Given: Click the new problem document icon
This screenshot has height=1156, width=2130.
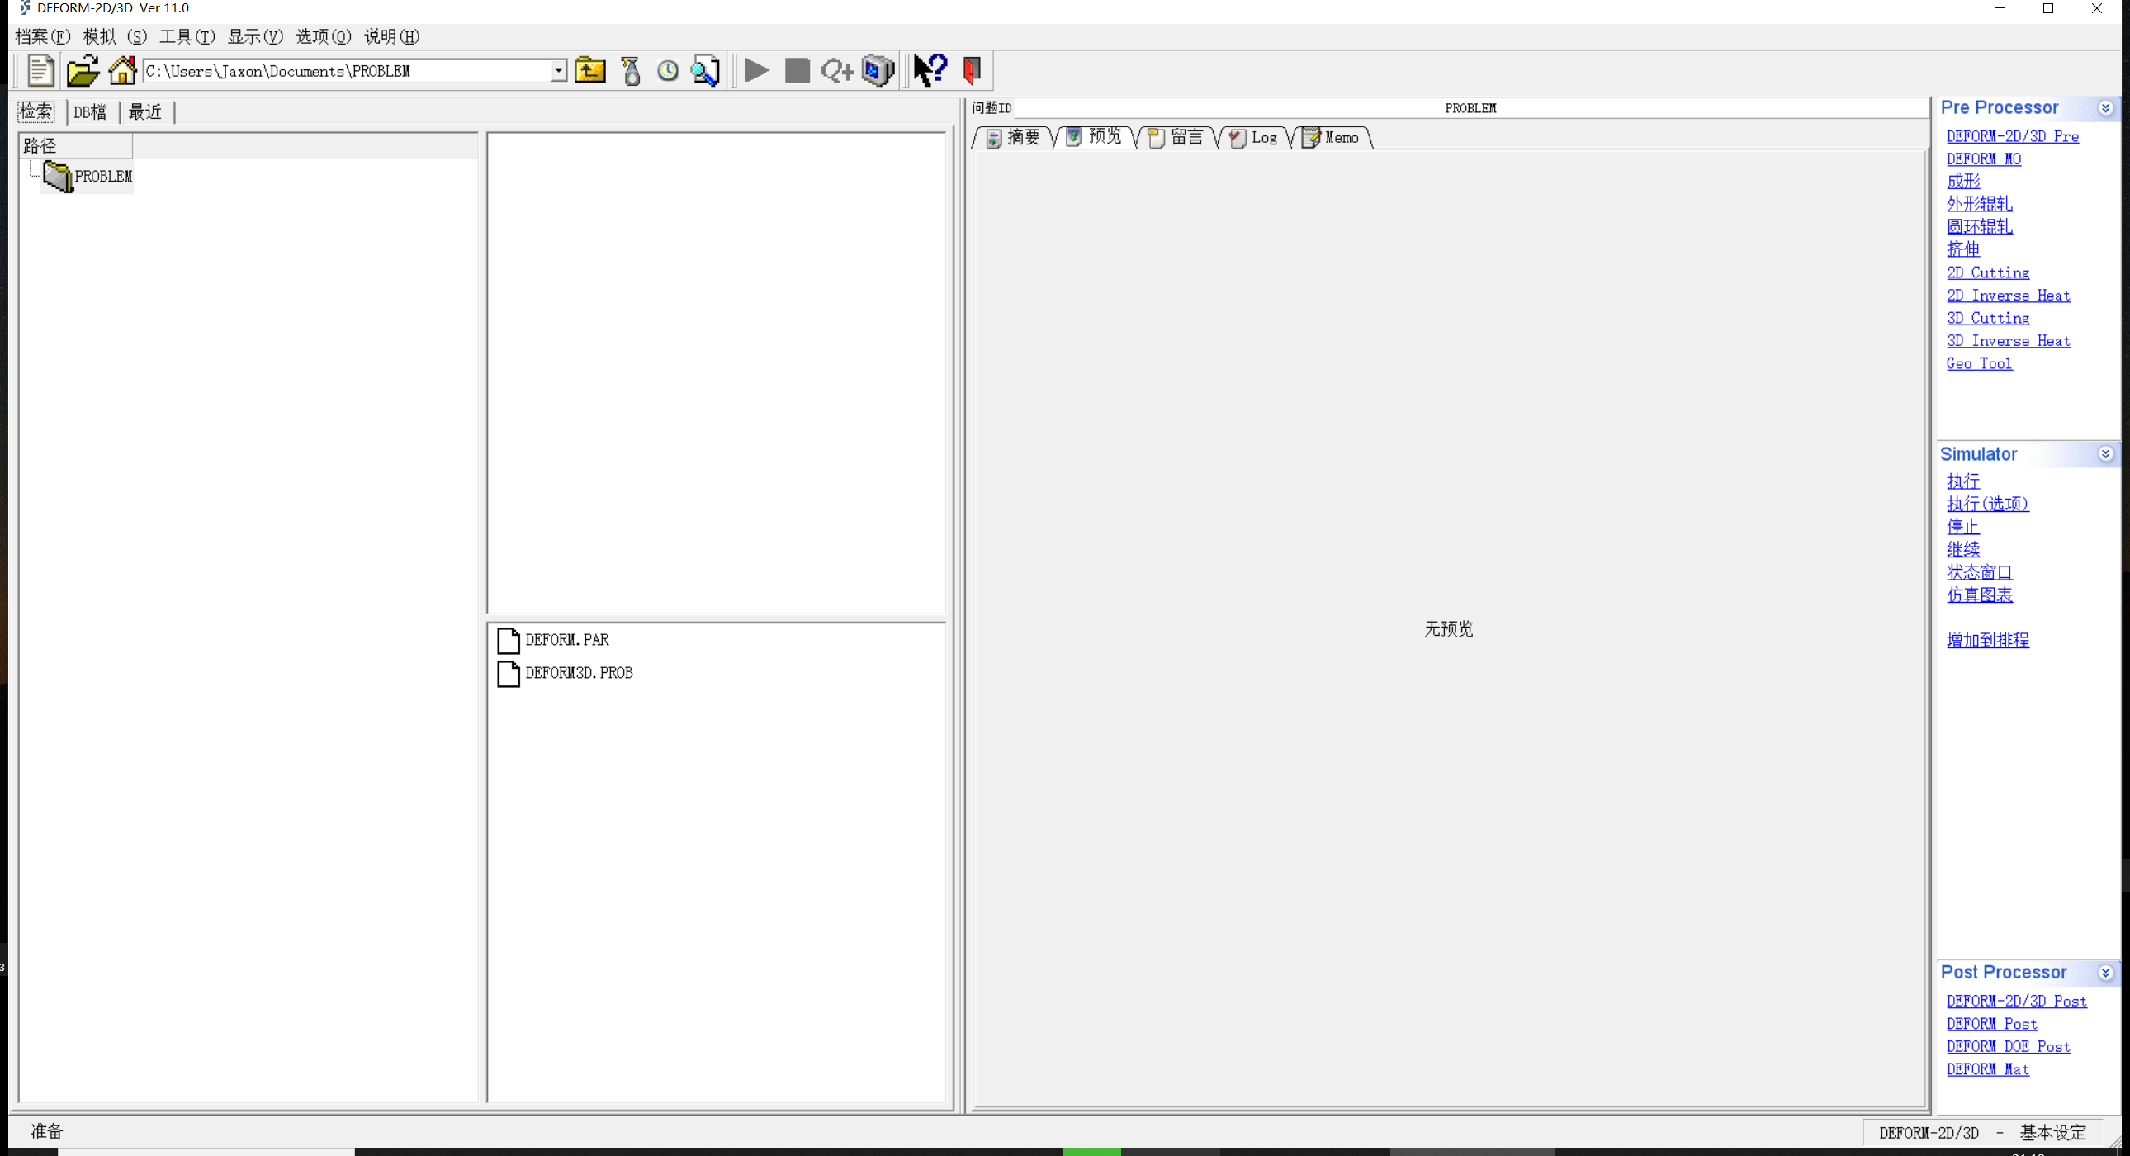Looking at the screenshot, I should (x=40, y=70).
